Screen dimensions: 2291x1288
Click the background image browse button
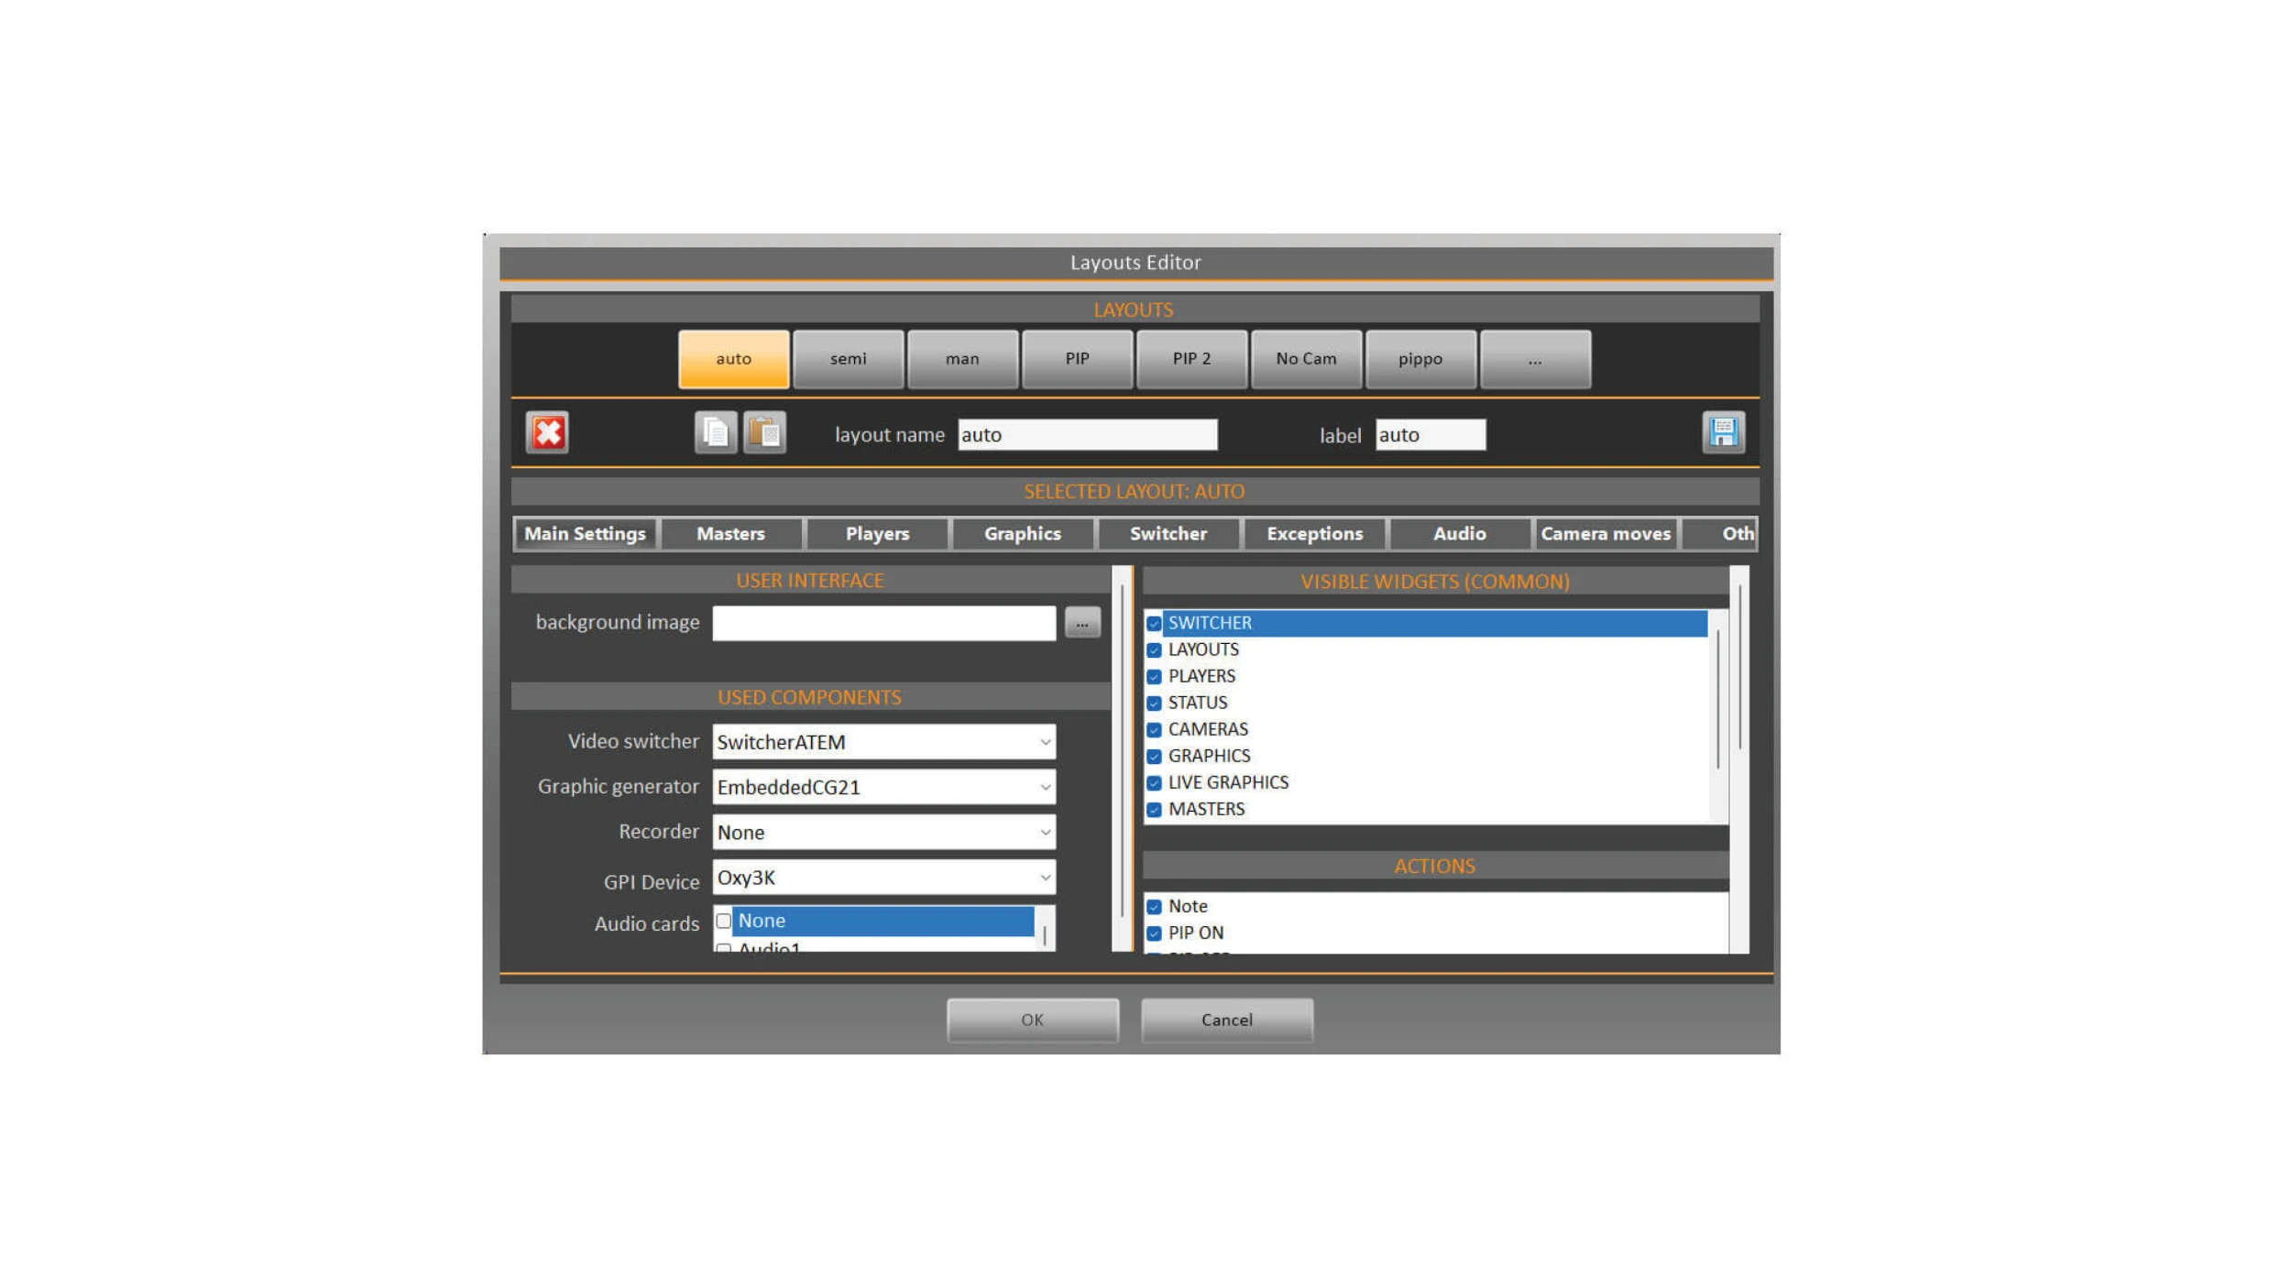tap(1082, 623)
